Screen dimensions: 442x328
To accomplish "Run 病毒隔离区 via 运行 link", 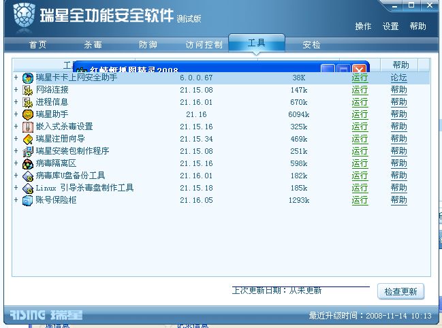I will 360,163.
